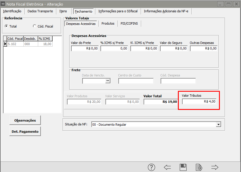
Task: Go back with the left arrow icon
Action: (167, 167)
